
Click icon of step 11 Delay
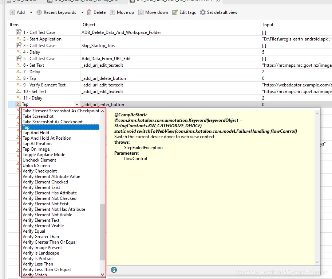[x=19, y=98]
